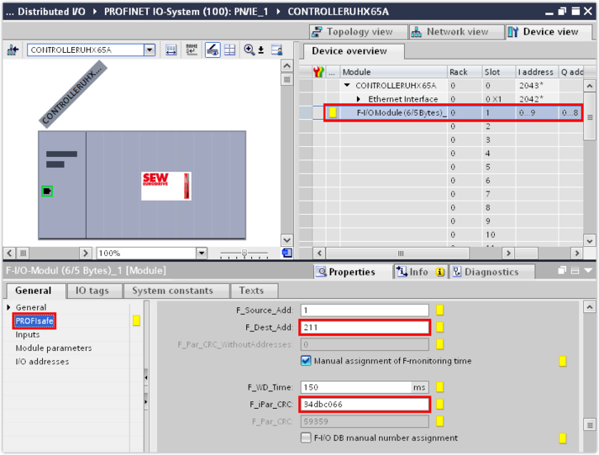The height and width of the screenshot is (455, 599).
Task: Click the SEW Eurodrive device image
Action: (166, 186)
